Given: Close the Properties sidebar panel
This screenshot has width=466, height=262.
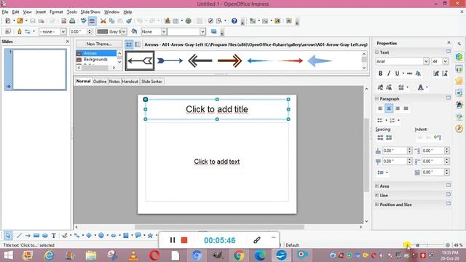Looking at the screenshot, I should (449, 43).
